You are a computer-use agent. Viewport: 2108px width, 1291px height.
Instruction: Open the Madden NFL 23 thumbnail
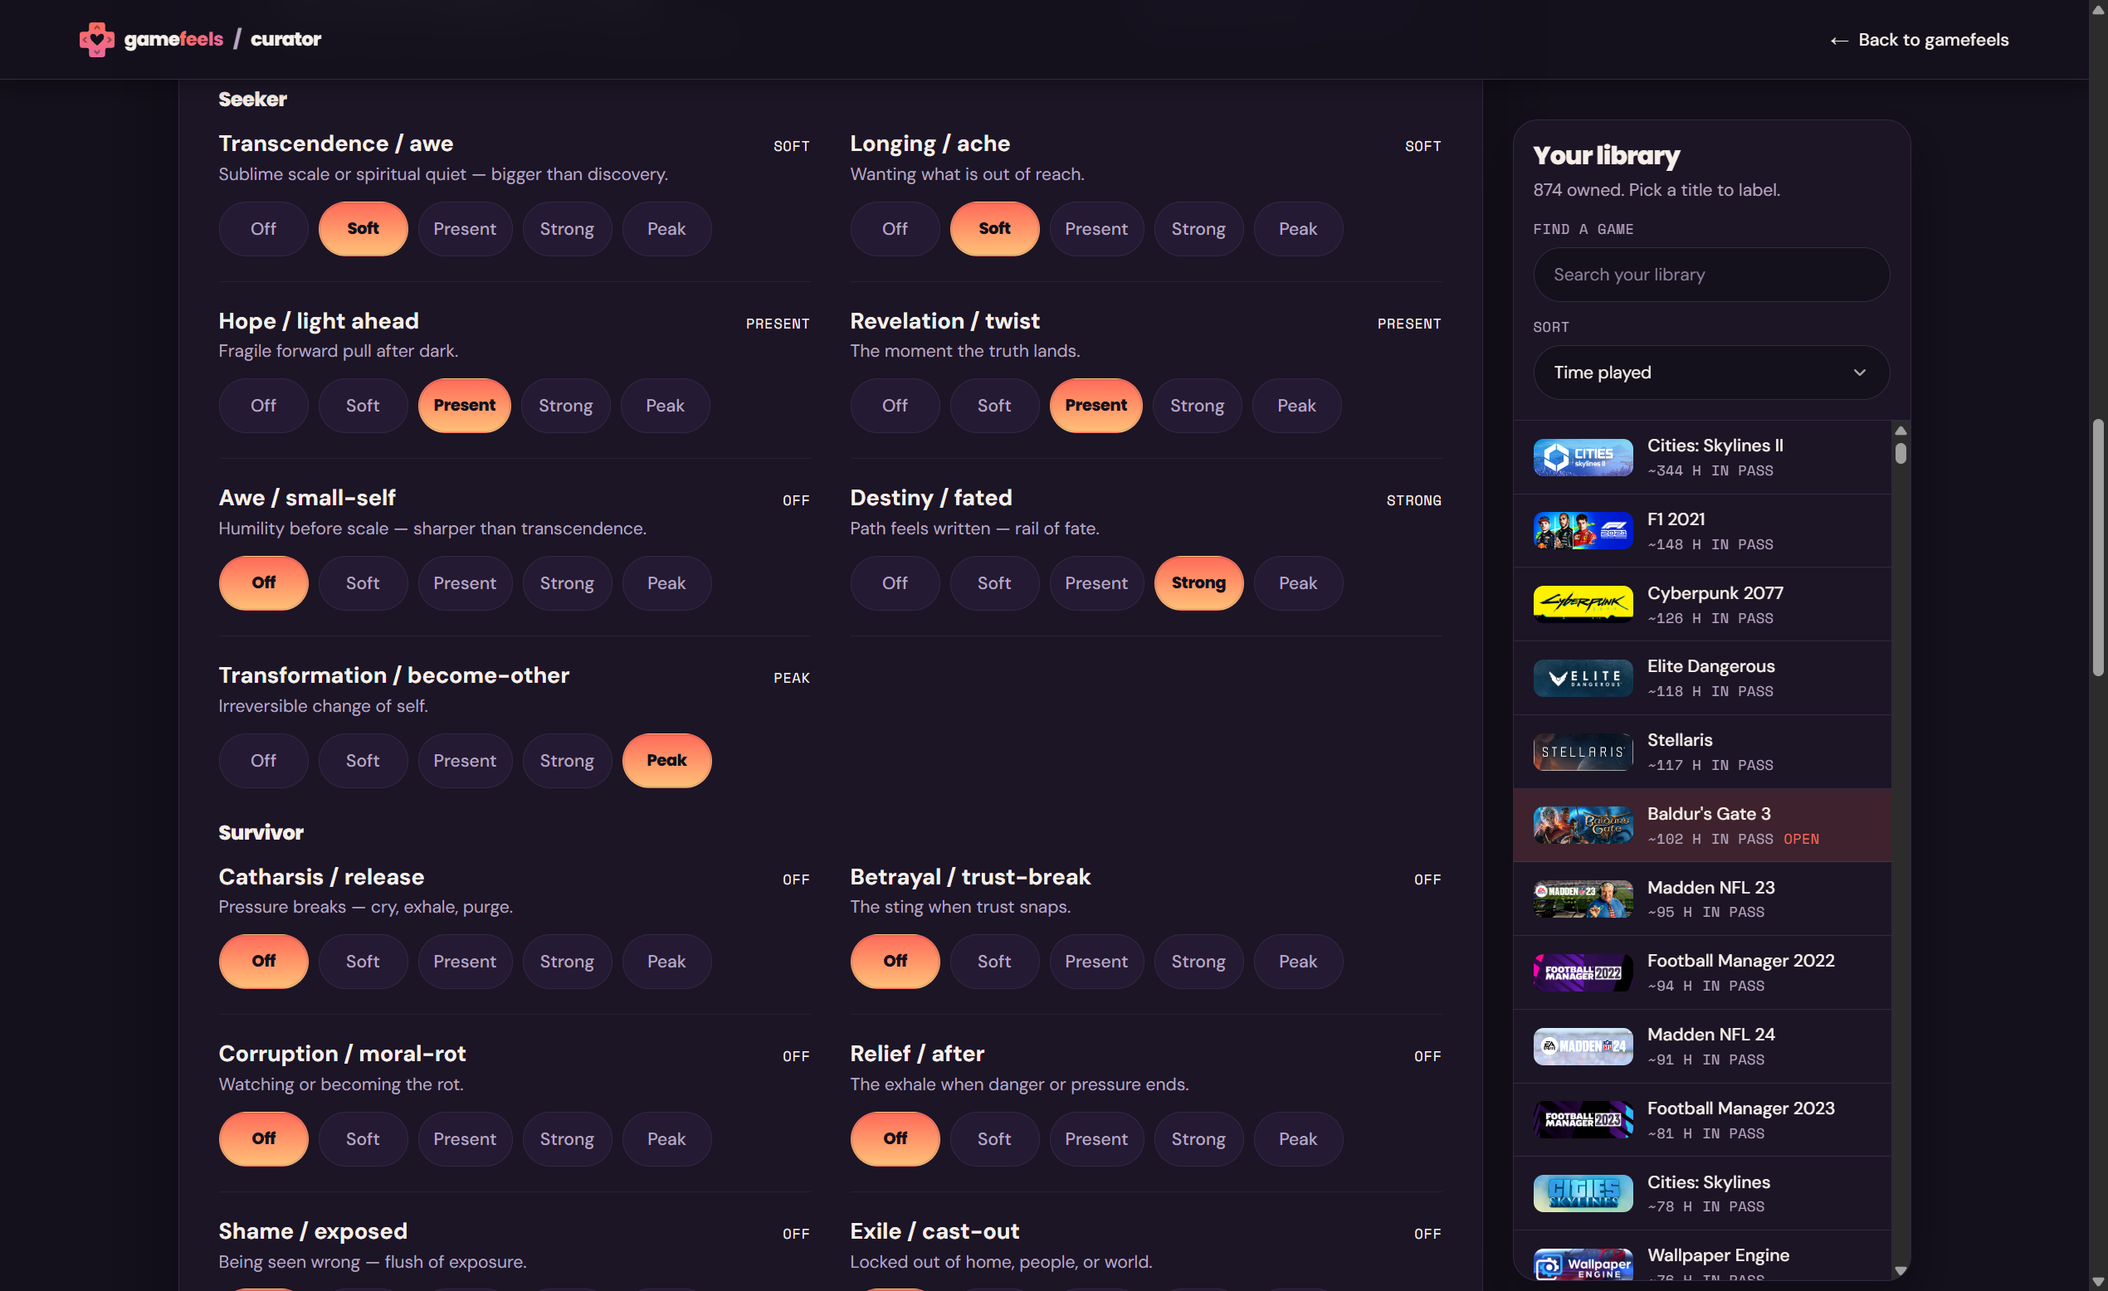[1583, 899]
